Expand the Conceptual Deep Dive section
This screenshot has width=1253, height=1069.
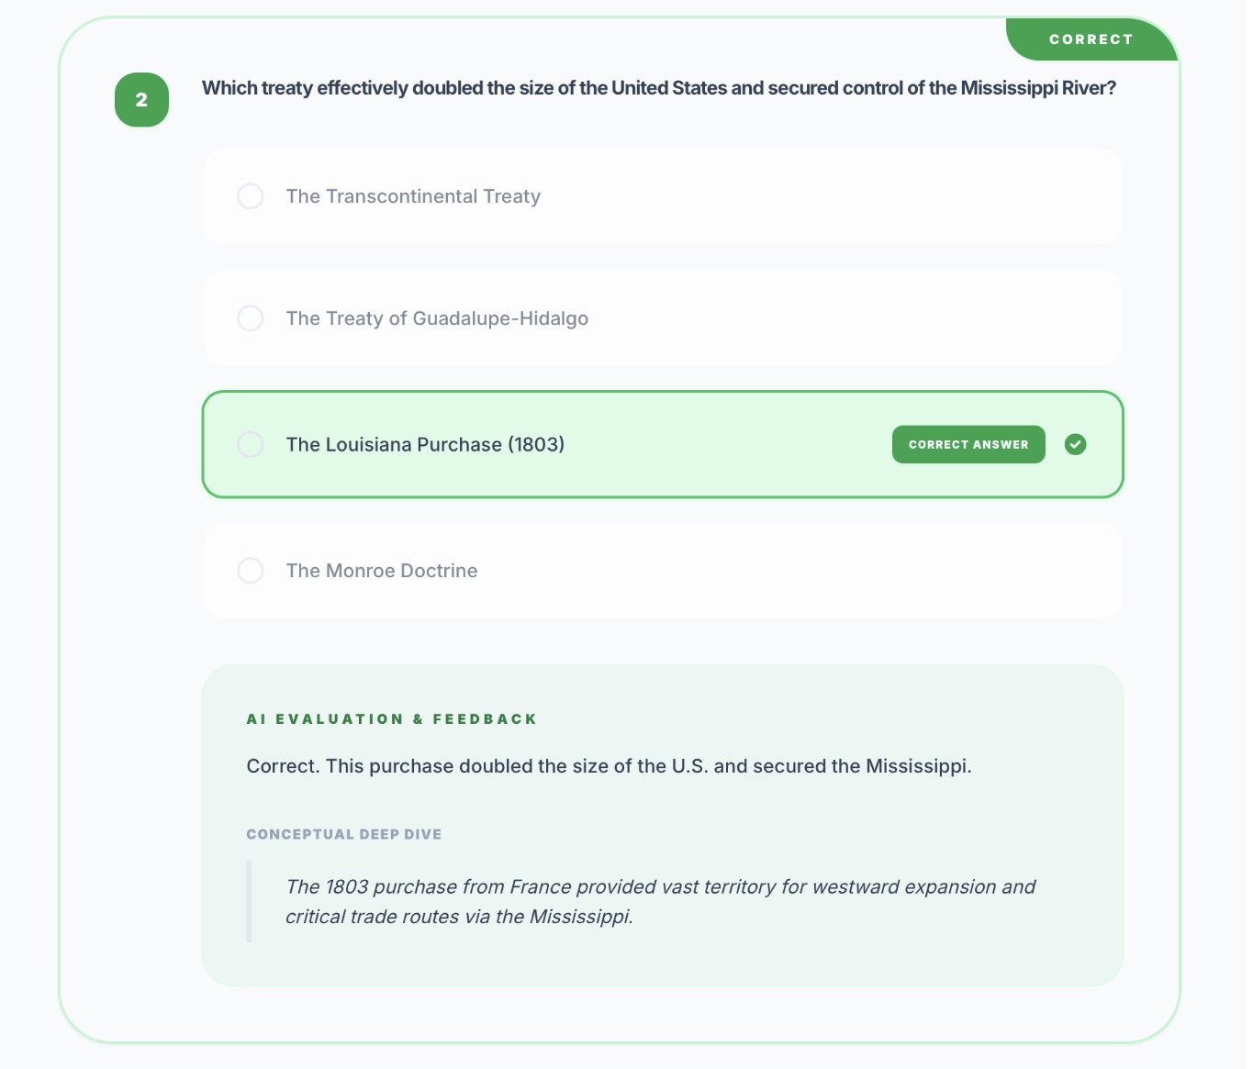pyautogui.click(x=343, y=833)
